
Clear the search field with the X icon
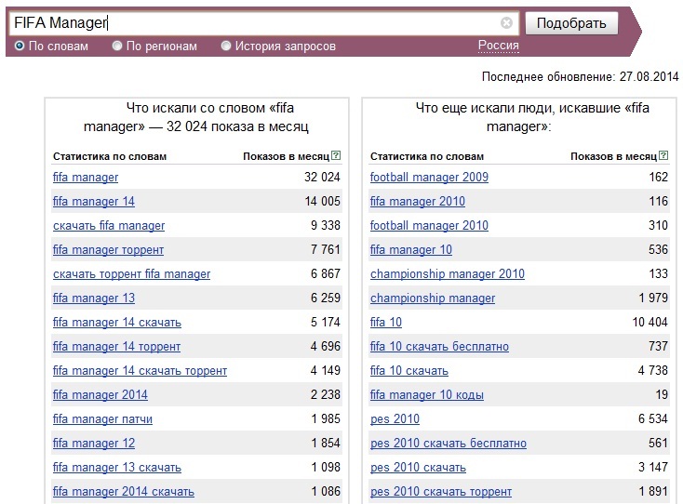(x=506, y=22)
